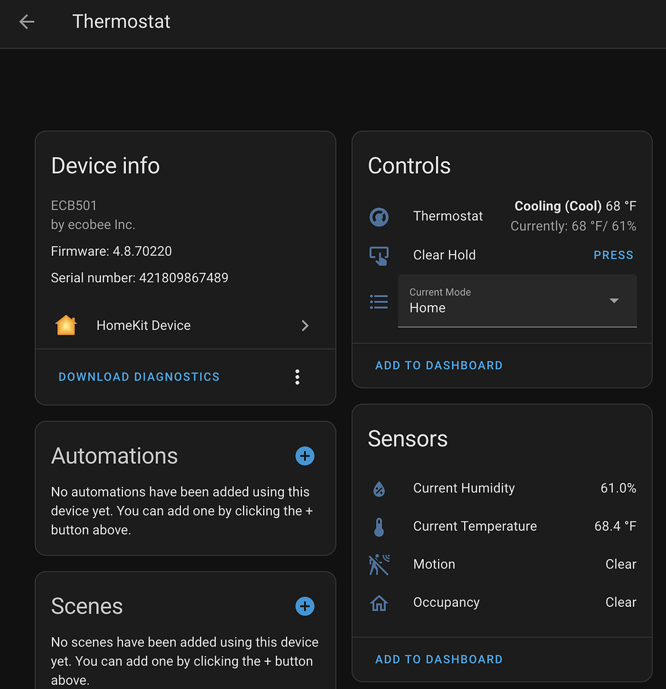
Task: Click the Current Humidity droplet icon
Action: [x=379, y=489]
